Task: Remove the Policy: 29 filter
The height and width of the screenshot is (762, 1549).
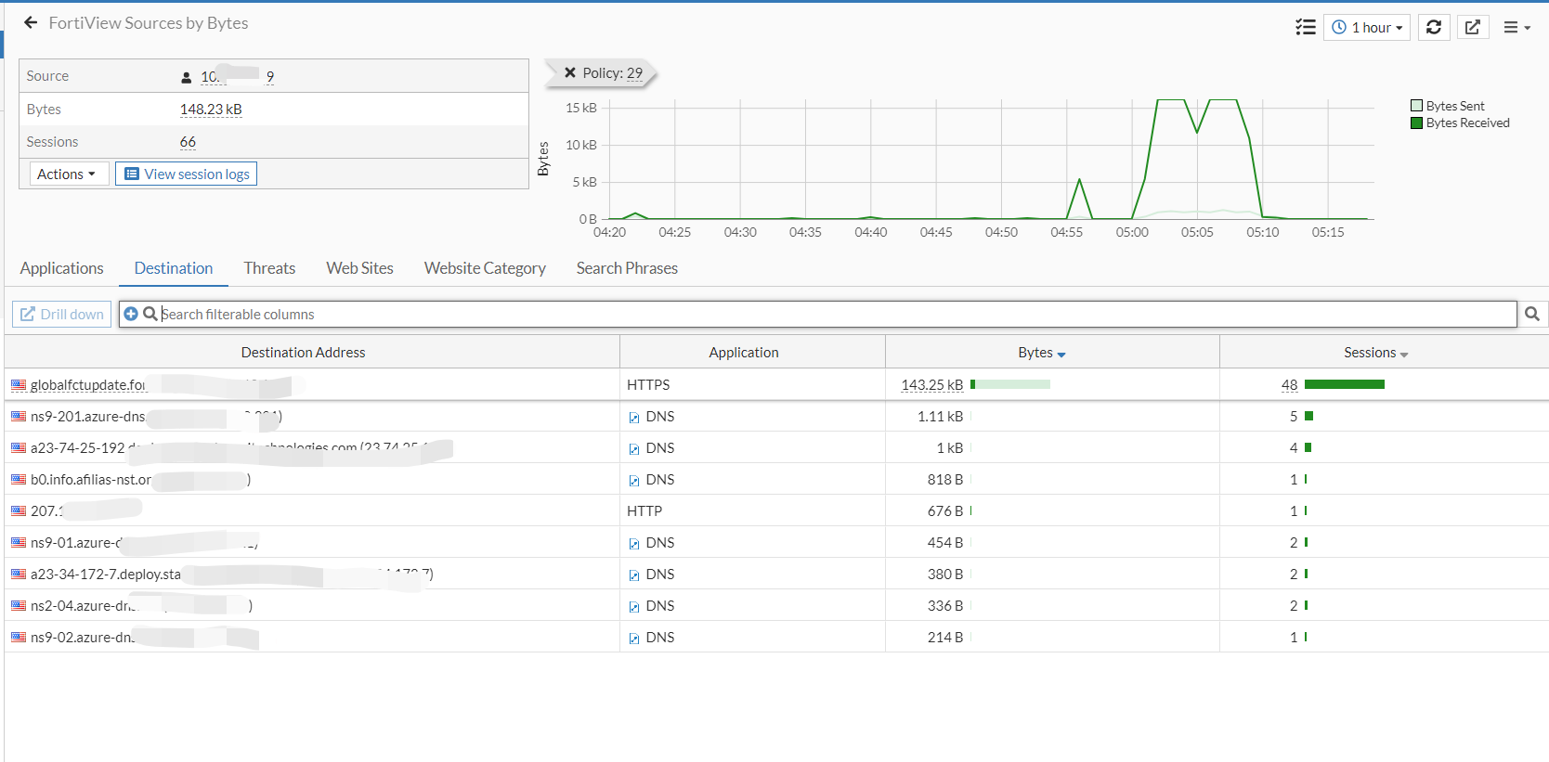Action: coord(570,72)
